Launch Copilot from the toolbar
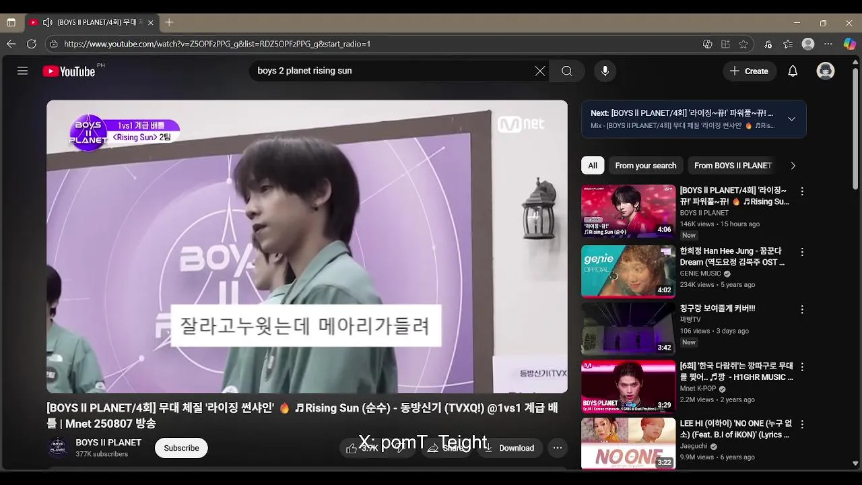This screenshot has width=862, height=485. click(x=849, y=44)
